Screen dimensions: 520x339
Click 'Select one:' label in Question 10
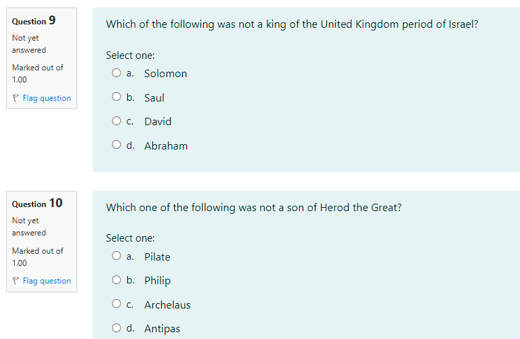[130, 238]
